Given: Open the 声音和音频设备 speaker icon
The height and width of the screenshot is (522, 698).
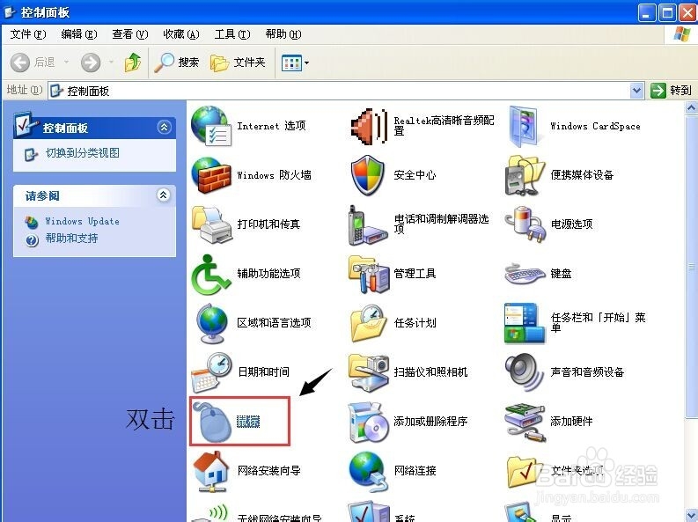Looking at the screenshot, I should tap(525, 372).
